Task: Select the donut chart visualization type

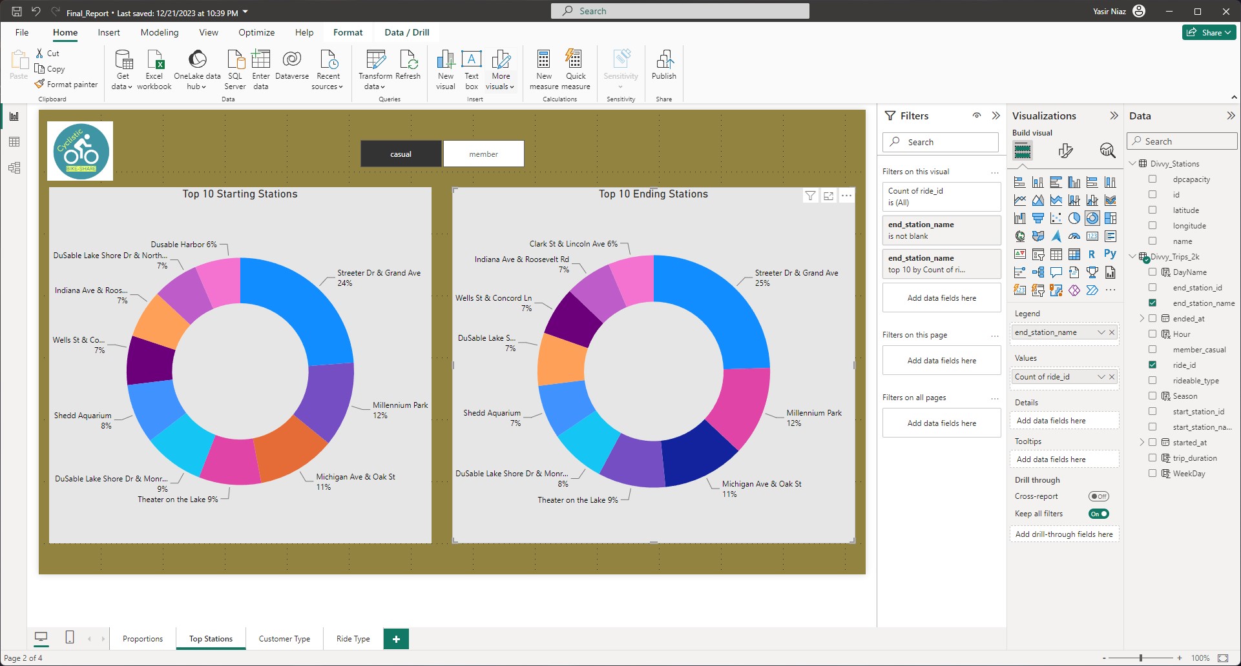Action: click(1092, 218)
